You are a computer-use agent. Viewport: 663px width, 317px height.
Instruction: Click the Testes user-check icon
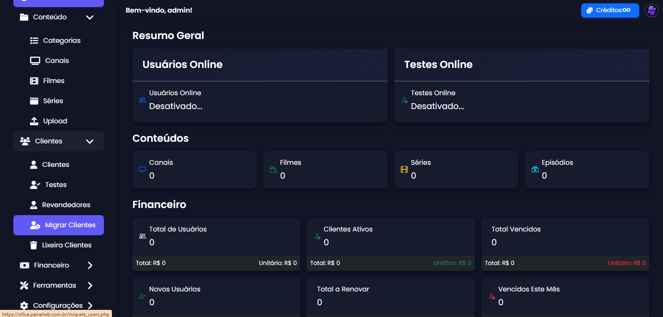click(x=35, y=185)
